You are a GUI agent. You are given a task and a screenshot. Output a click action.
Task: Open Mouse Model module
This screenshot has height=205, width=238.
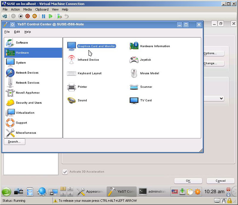pos(144,73)
